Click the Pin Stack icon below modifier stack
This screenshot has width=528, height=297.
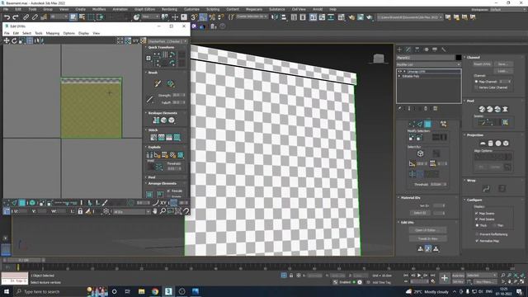tap(400, 108)
